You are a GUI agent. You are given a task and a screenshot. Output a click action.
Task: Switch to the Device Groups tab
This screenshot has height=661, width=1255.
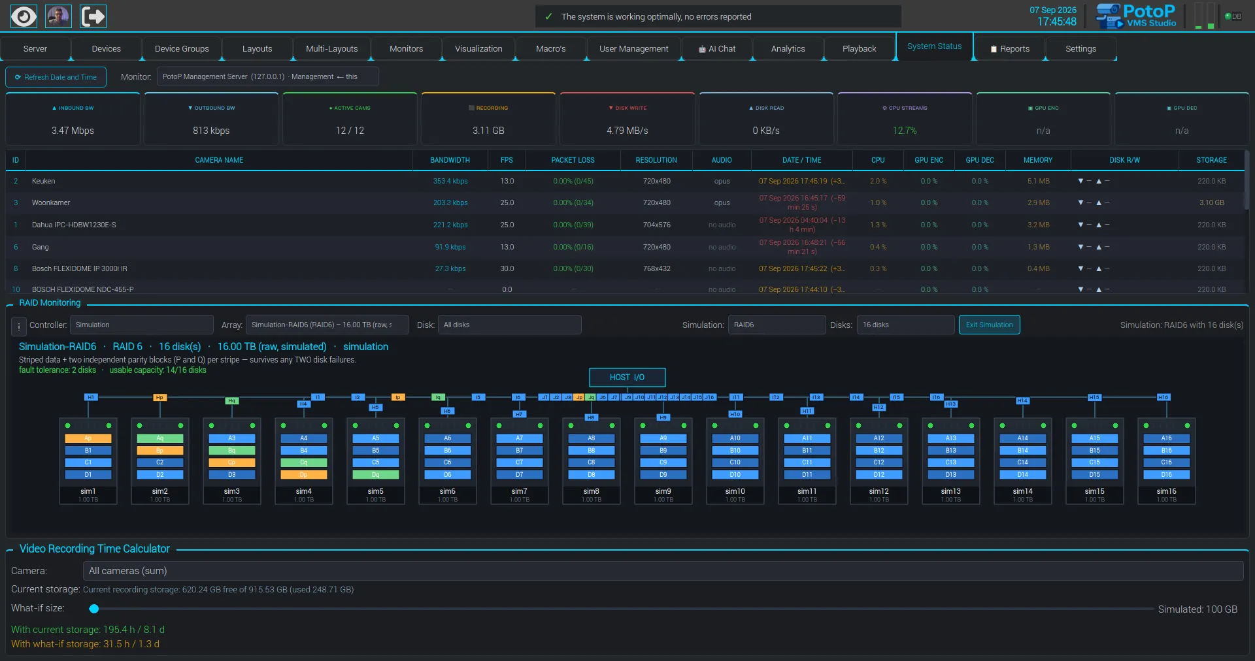click(x=182, y=49)
